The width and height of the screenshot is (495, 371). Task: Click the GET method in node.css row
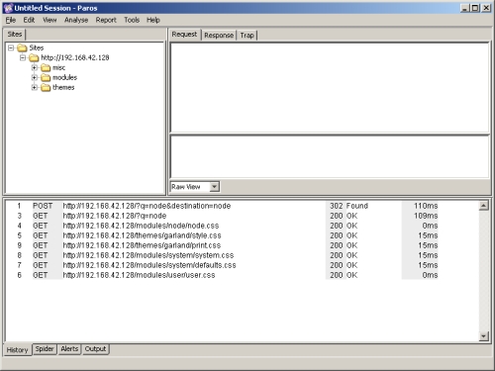coord(40,226)
